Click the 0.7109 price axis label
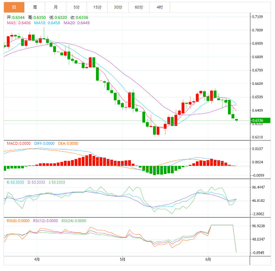Screen dimensions: 275x271 coord(257,17)
